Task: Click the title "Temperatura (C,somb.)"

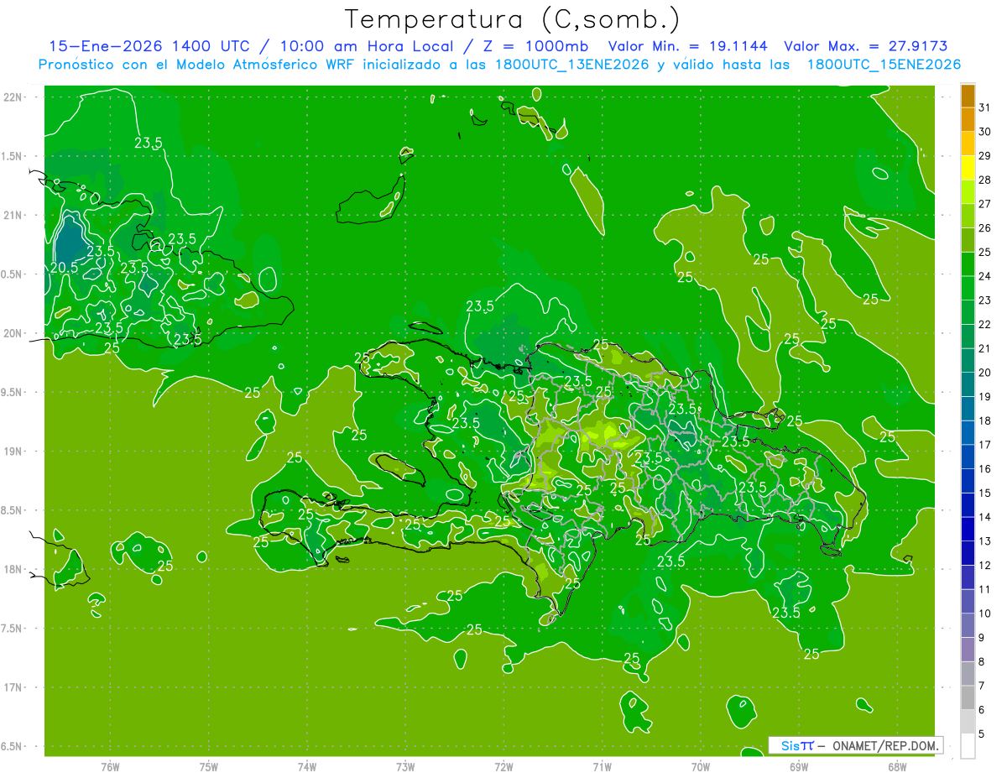Action: tap(513, 18)
